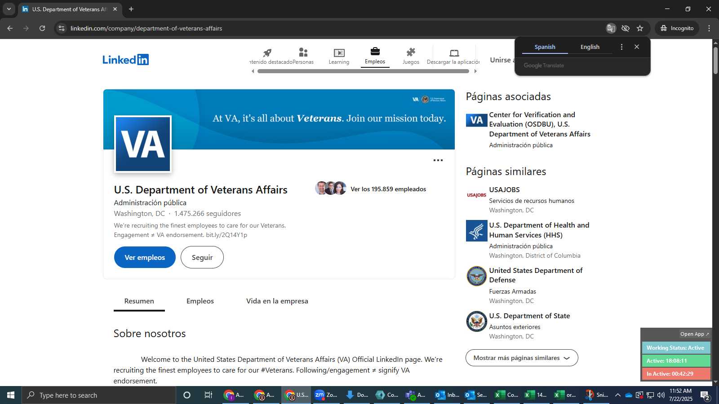Click the Seguir button
Screen dimensions: 719x404
202,257
